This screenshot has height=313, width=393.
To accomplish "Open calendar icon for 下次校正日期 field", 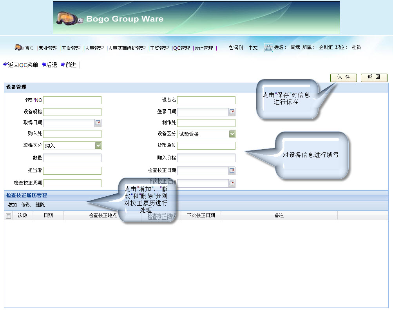I will [232, 183].
